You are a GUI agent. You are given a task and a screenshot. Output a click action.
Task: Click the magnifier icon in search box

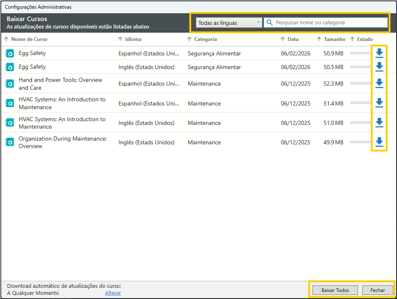click(x=270, y=23)
